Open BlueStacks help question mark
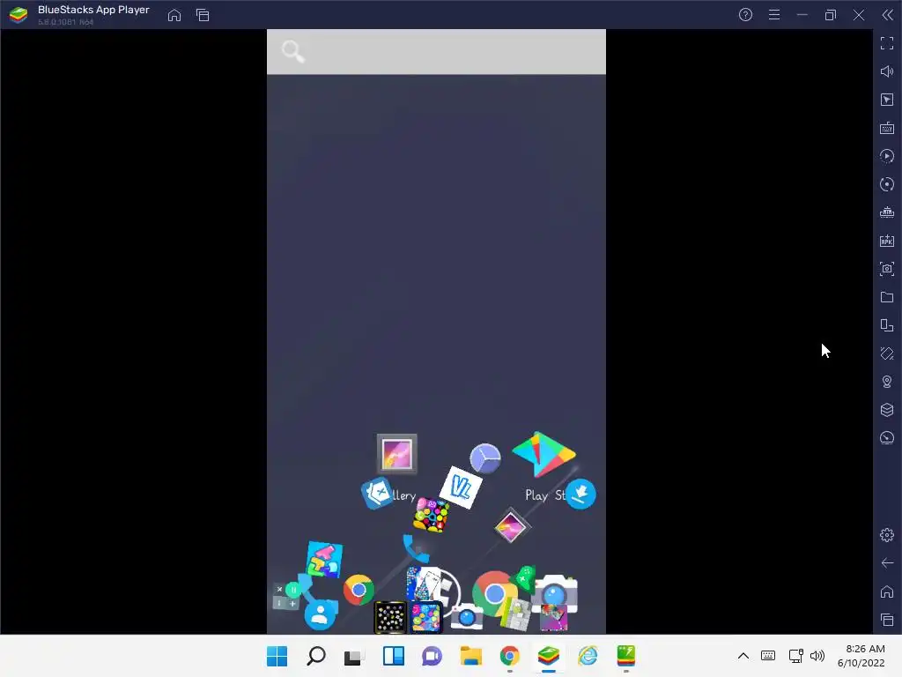The image size is (902, 677). [x=745, y=15]
